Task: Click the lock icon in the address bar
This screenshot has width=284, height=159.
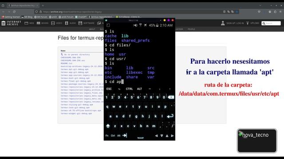Action: coord(40,12)
